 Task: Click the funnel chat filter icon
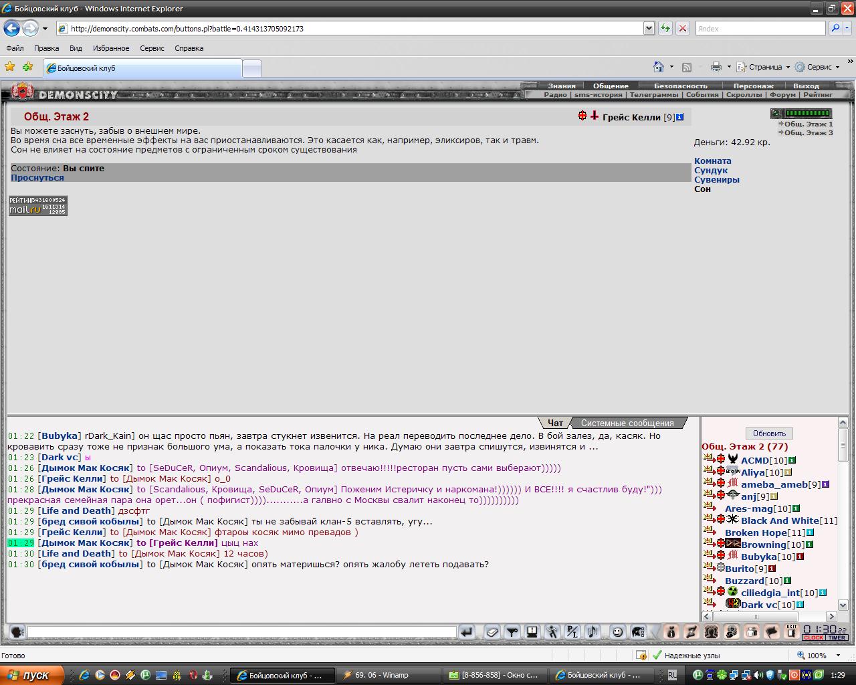[512, 631]
